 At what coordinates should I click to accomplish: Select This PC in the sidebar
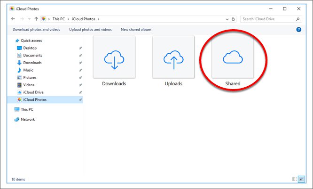click(23, 109)
